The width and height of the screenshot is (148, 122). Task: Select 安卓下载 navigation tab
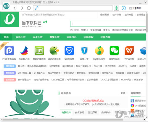click(x=38, y=37)
